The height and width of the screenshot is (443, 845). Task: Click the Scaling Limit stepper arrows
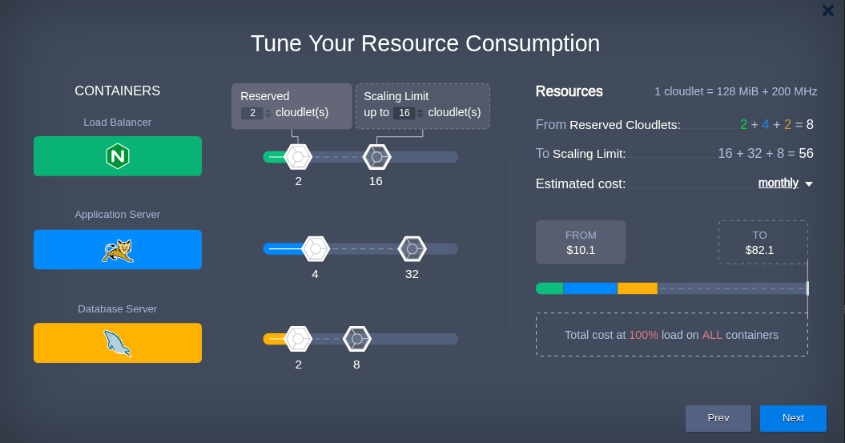click(x=420, y=113)
